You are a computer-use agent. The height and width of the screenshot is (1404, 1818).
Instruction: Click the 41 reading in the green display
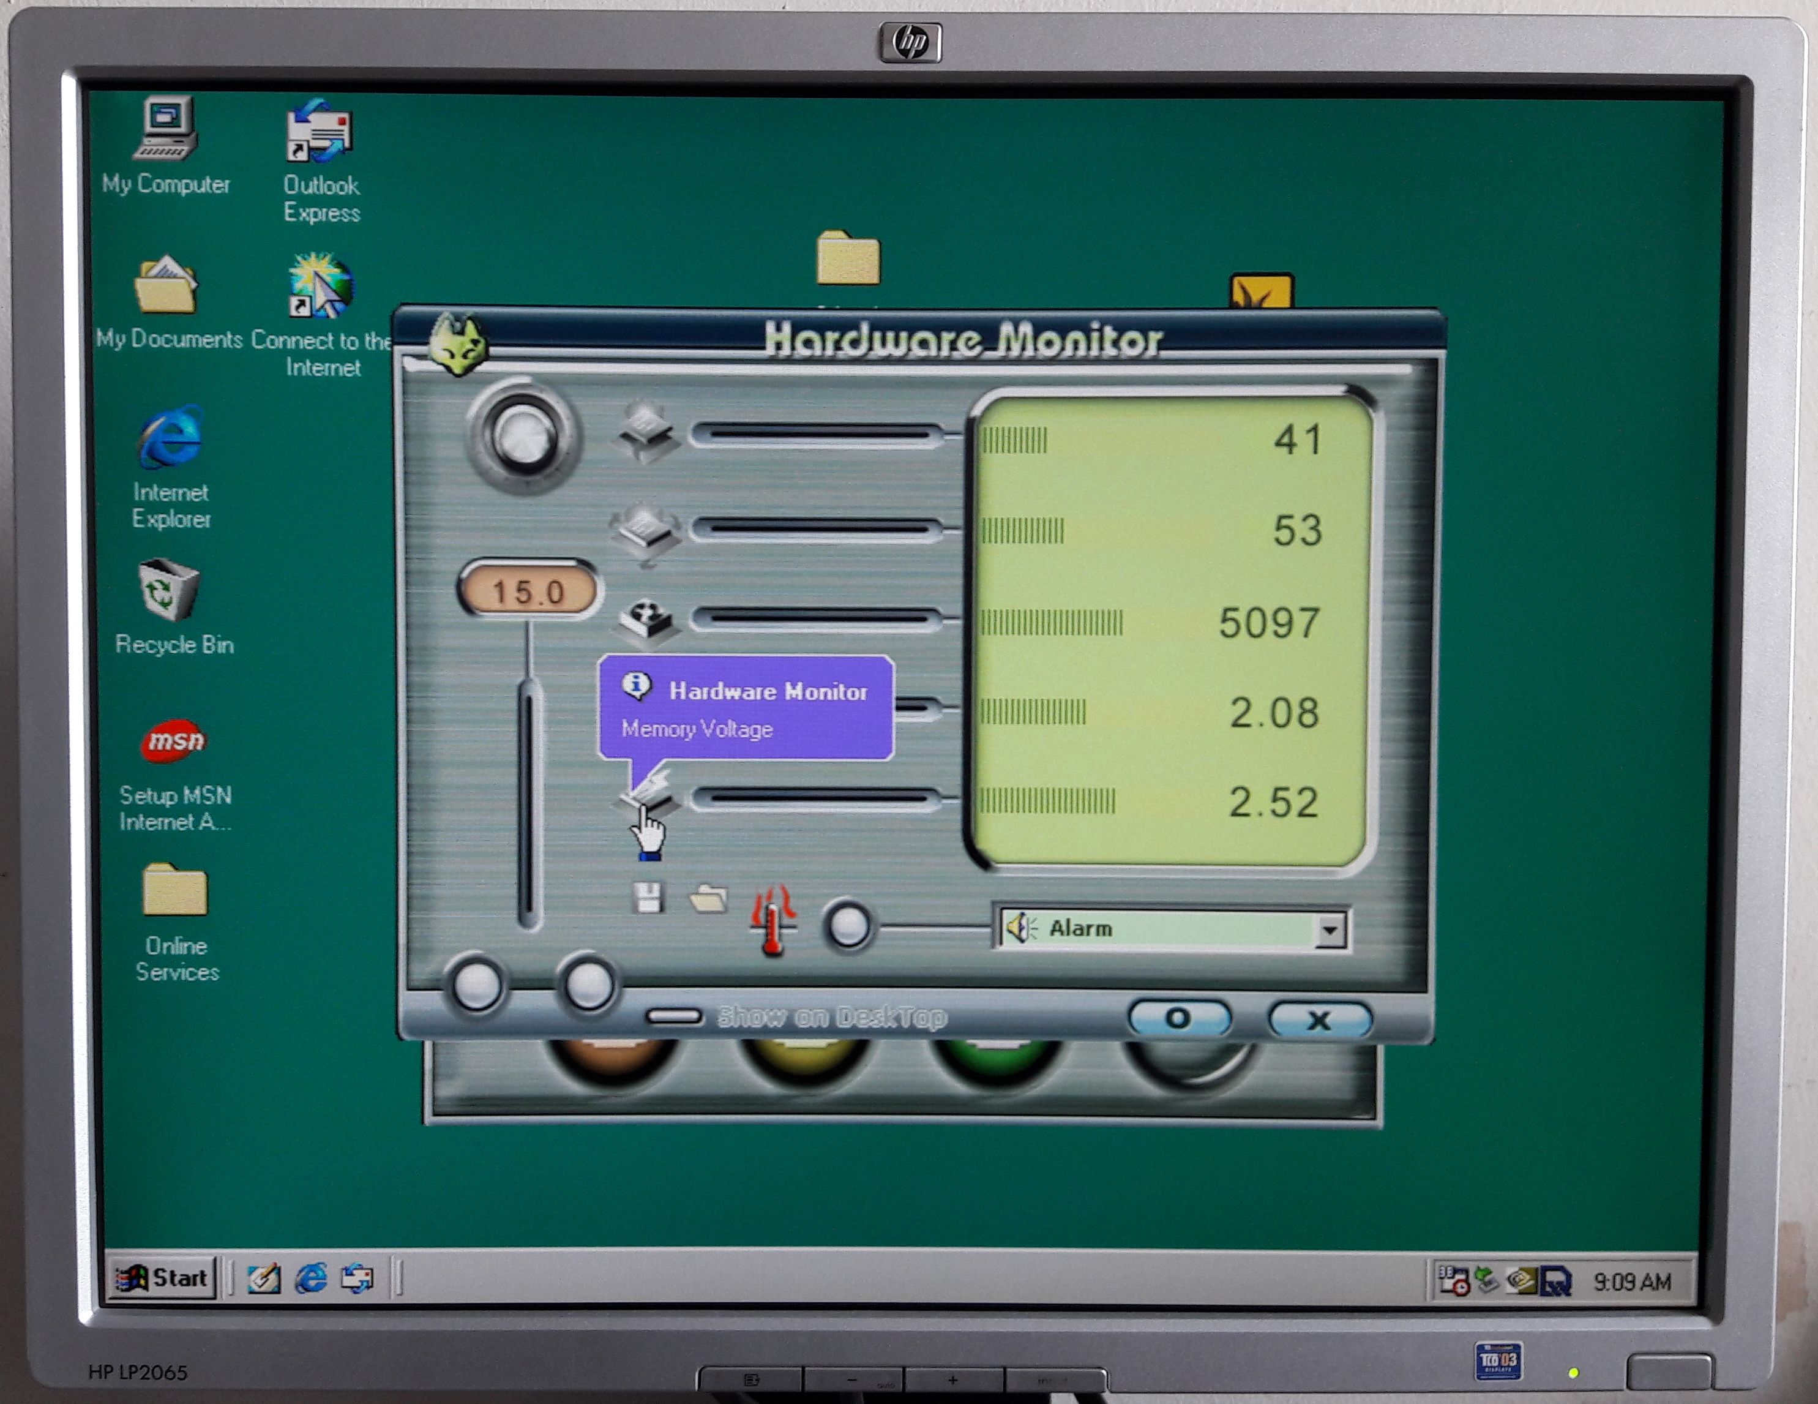pyautogui.click(x=1298, y=440)
